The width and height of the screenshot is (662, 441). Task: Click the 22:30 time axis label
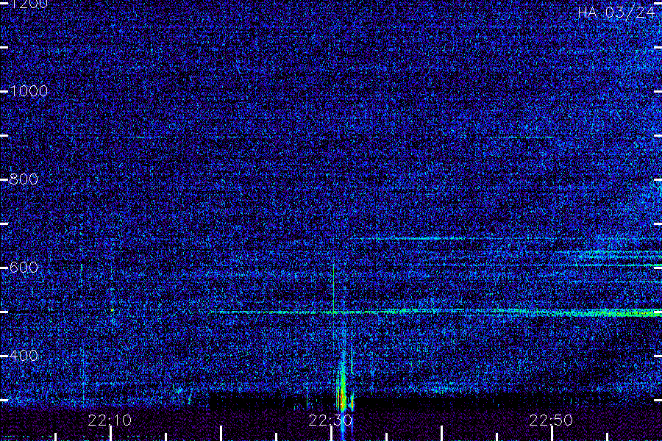(x=330, y=420)
